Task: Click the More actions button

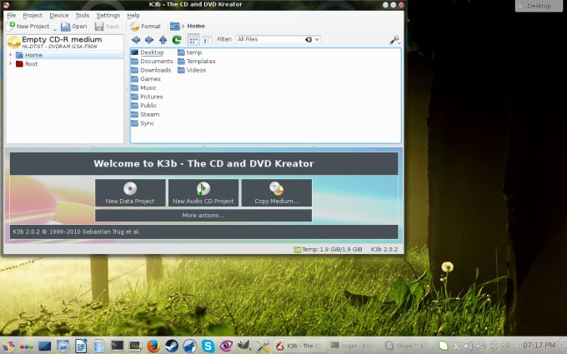Action: 203,215
